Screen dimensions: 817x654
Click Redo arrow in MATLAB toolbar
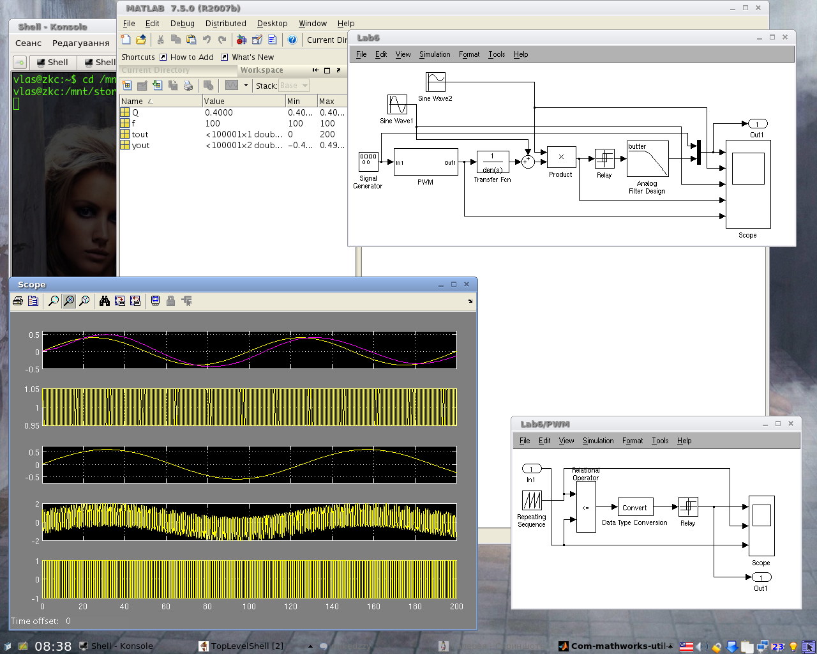coord(221,40)
